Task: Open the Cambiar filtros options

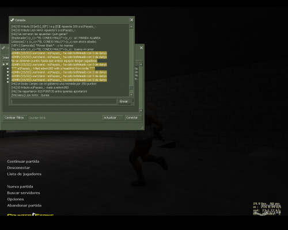Action: (x=16, y=118)
